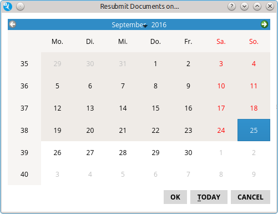Select September 1
This screenshot has width=278, height=214.
(155, 63)
